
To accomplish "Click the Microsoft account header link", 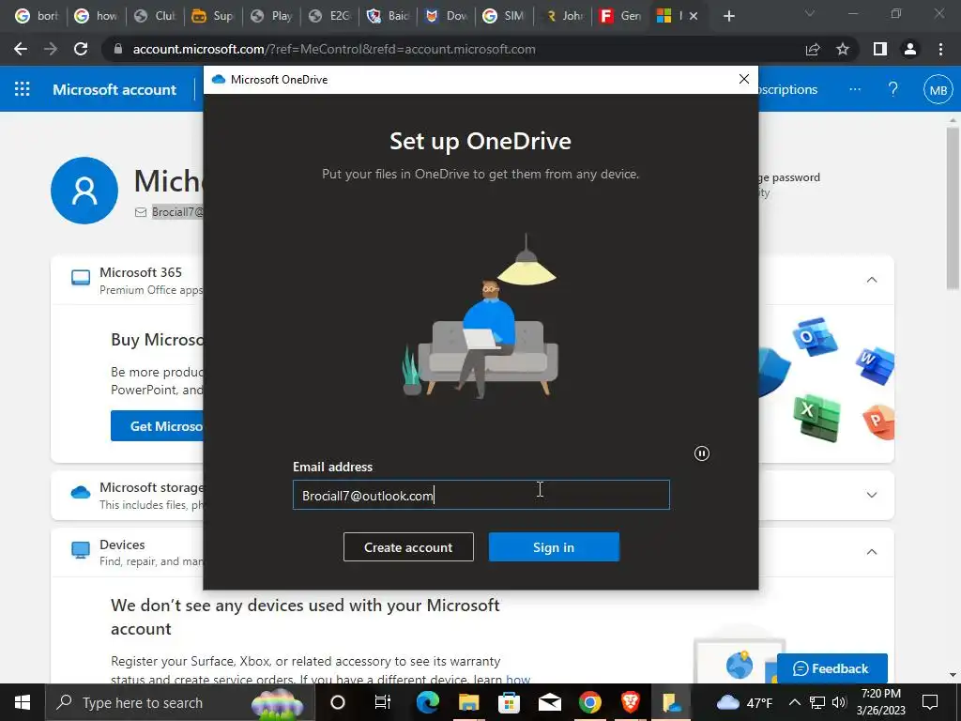I will tap(114, 89).
